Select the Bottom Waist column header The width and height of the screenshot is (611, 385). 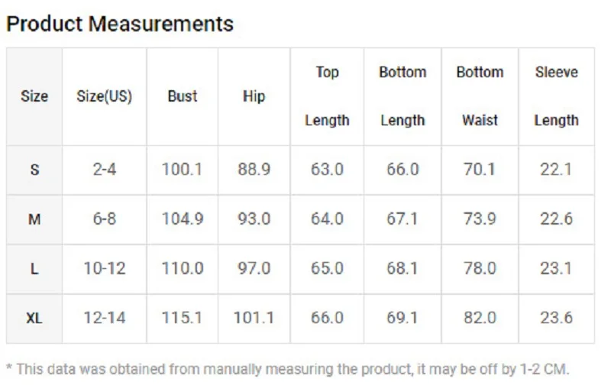pos(480,96)
